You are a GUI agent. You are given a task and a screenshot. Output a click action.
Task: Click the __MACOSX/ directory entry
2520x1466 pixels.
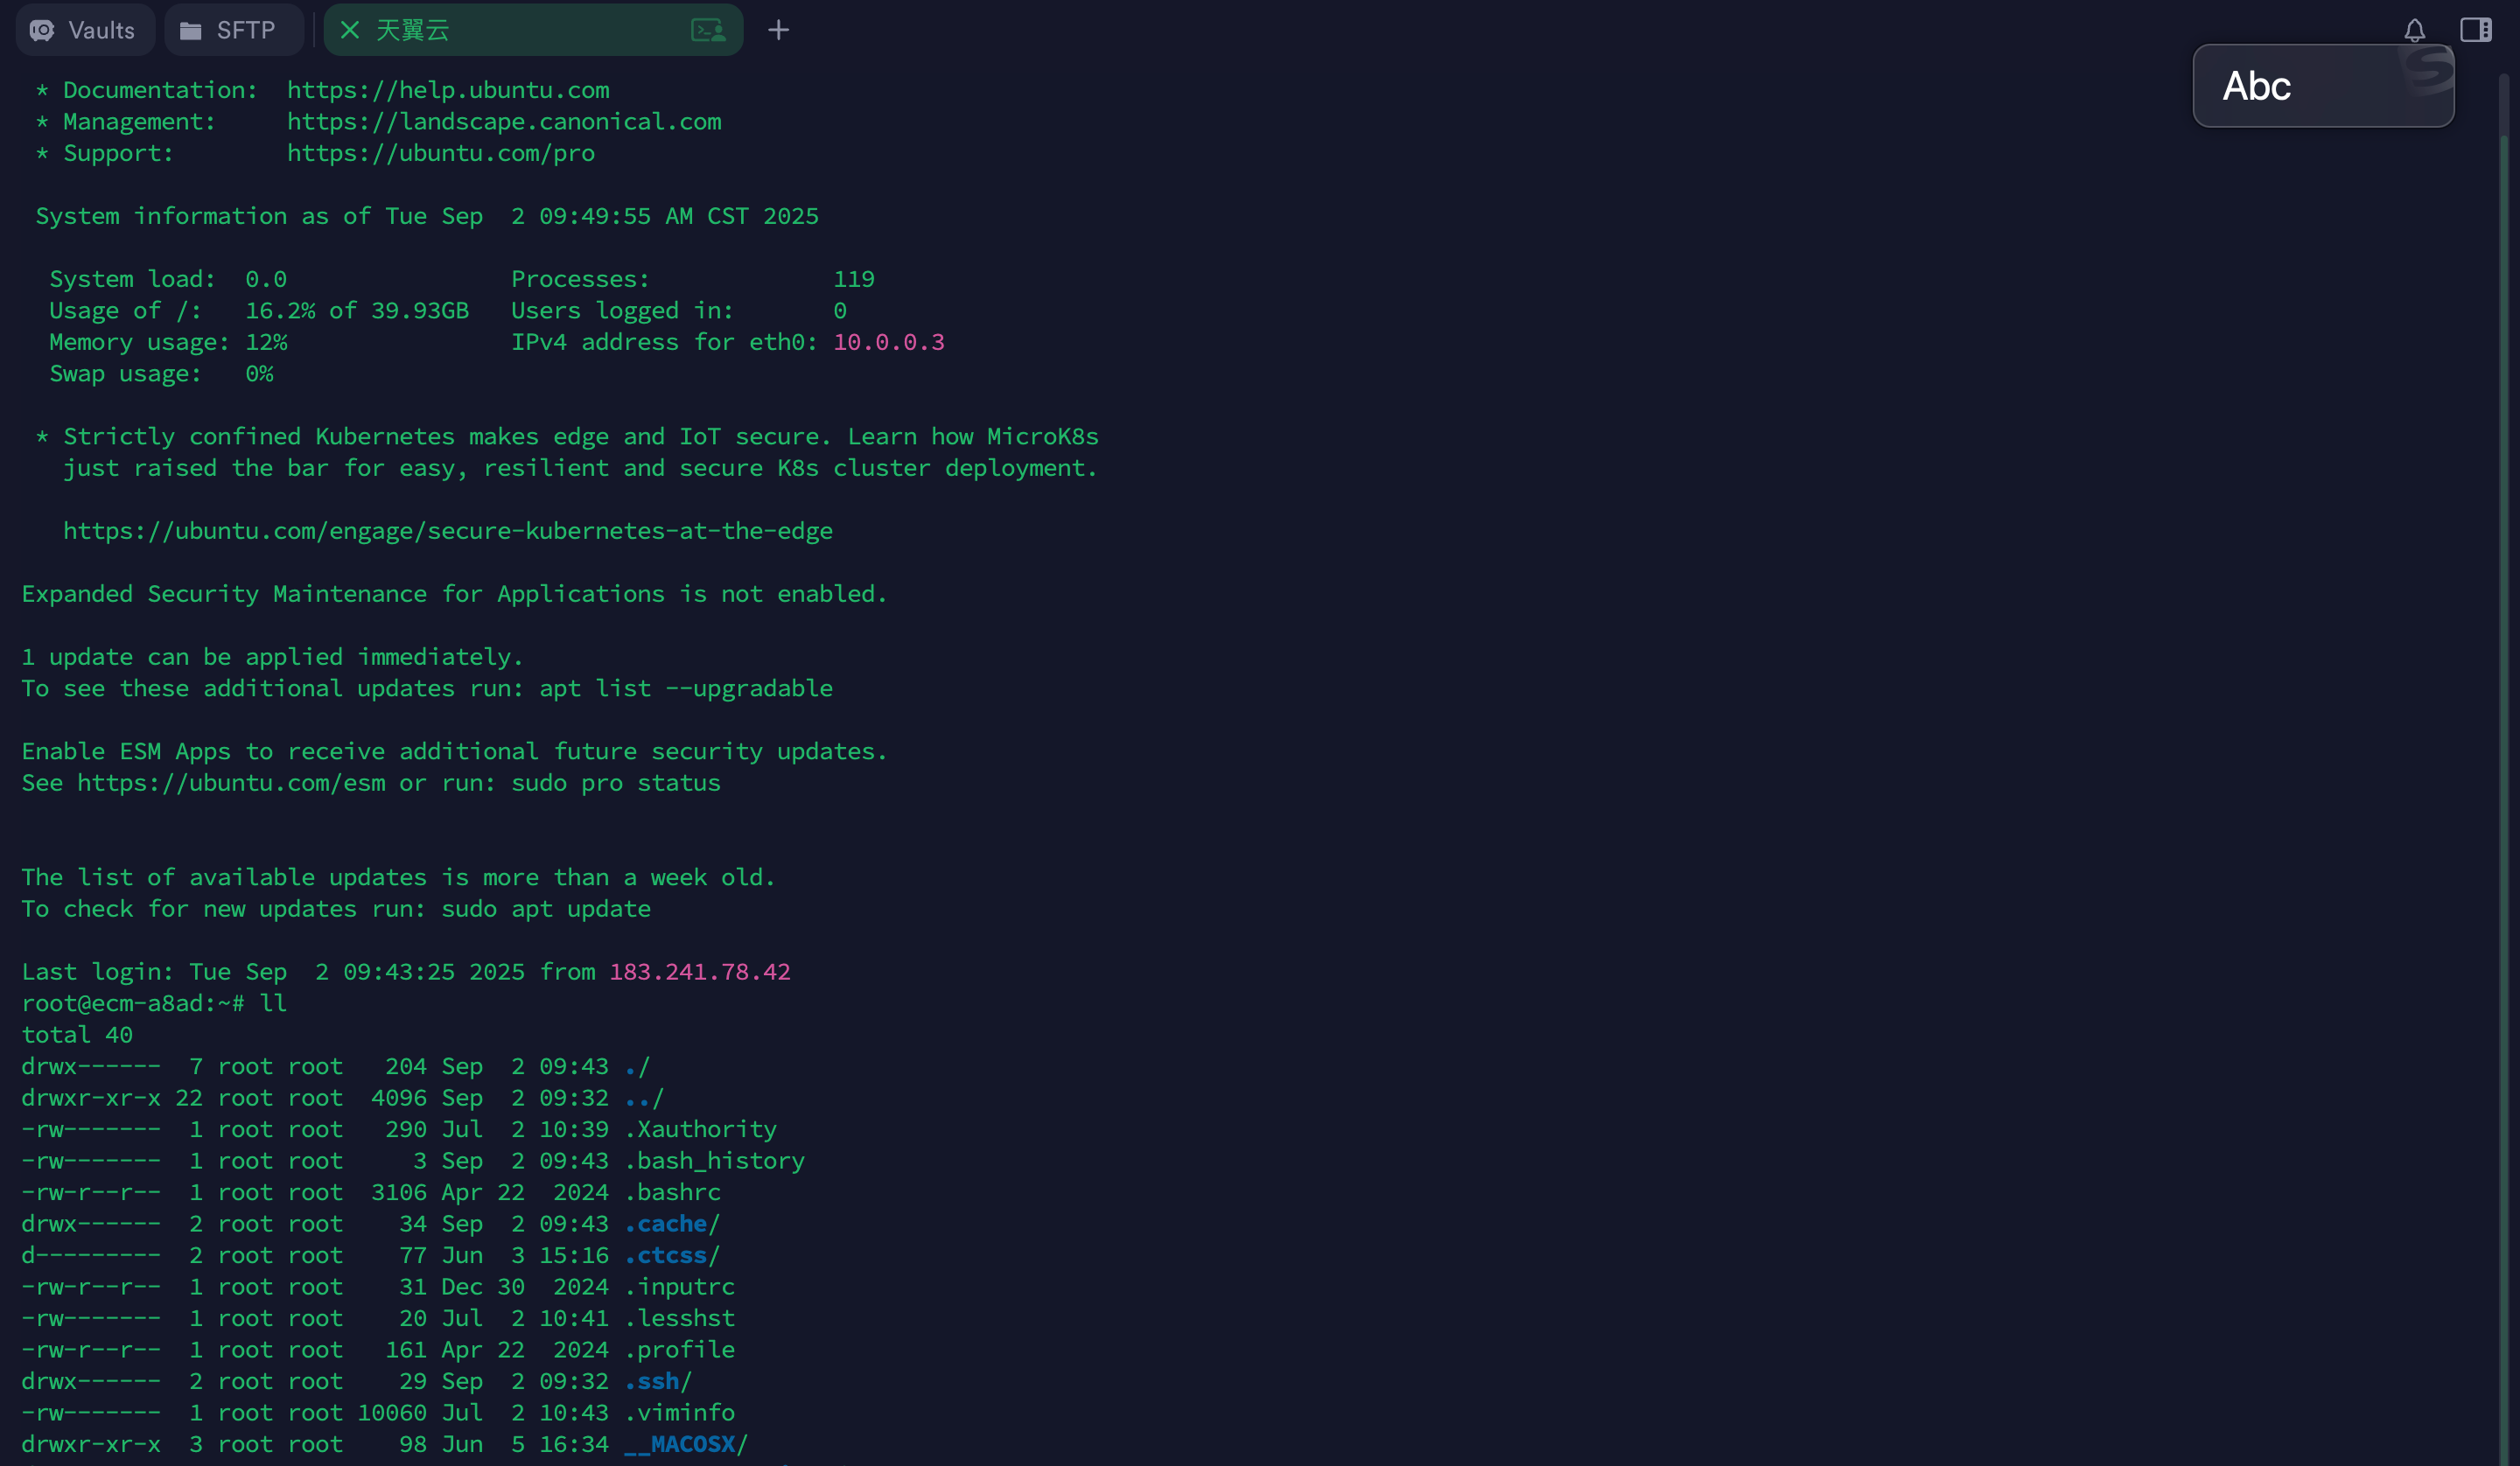point(684,1444)
